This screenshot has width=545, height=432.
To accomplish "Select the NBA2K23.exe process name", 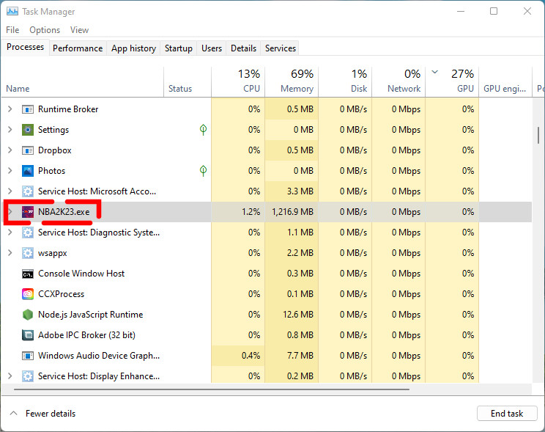I will [x=64, y=212].
